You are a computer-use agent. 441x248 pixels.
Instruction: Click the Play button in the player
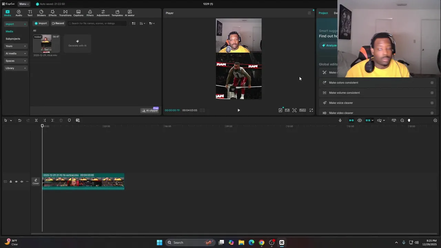pyautogui.click(x=239, y=110)
